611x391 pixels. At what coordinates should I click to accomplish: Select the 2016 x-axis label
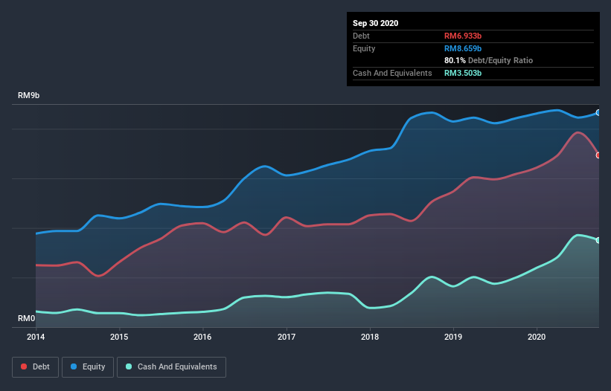(202, 337)
